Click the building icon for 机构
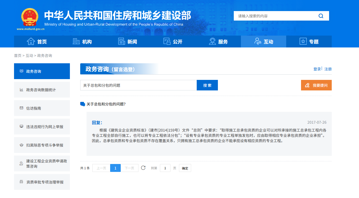This screenshot has width=359, height=198. [x=76, y=42]
